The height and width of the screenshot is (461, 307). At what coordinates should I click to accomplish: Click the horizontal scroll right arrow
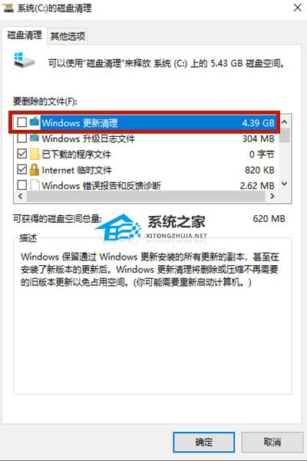(272, 196)
